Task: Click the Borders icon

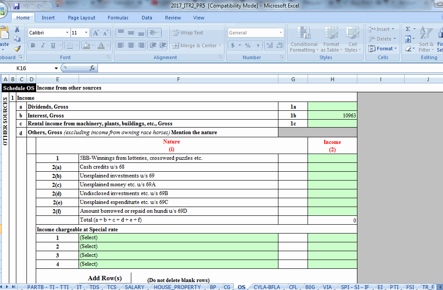Action: (70, 45)
